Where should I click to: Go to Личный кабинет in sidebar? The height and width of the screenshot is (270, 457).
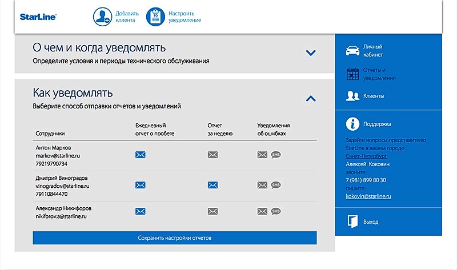(372, 51)
